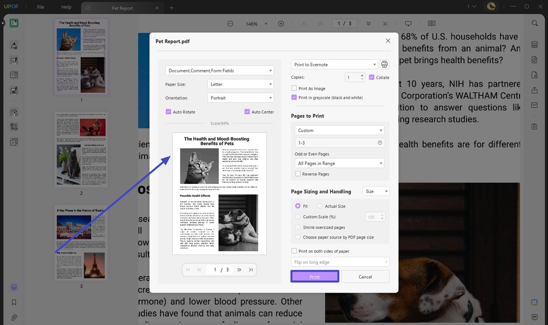Click the Share icon on right sidebar
The image size is (548, 325).
[535, 90]
